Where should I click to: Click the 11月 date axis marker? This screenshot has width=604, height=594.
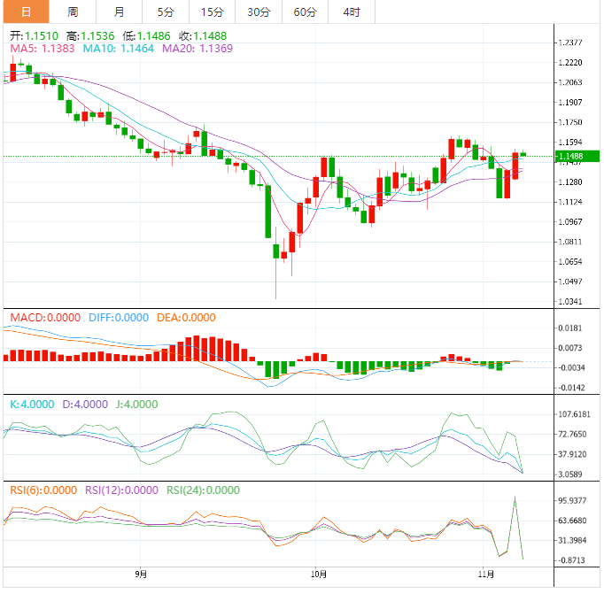coord(485,575)
